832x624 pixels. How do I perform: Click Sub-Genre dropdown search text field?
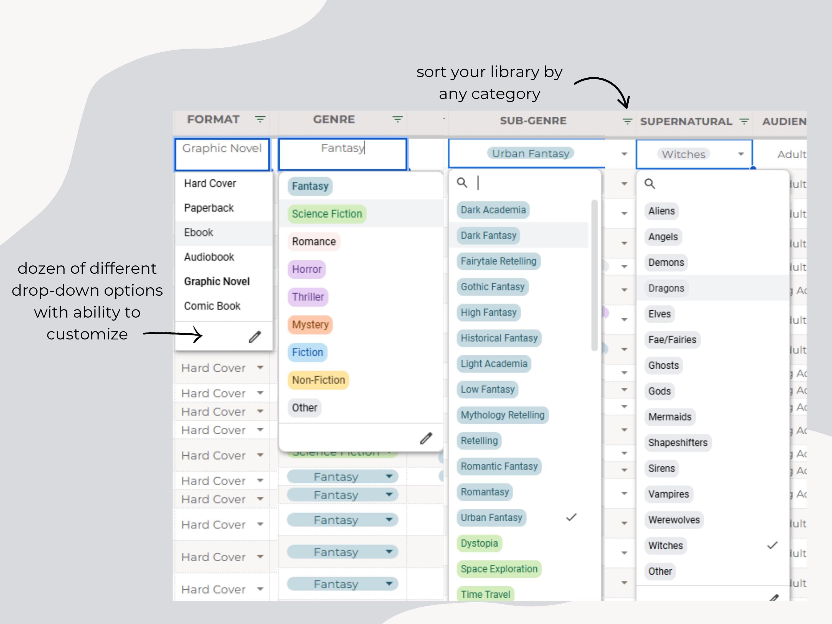(527, 183)
